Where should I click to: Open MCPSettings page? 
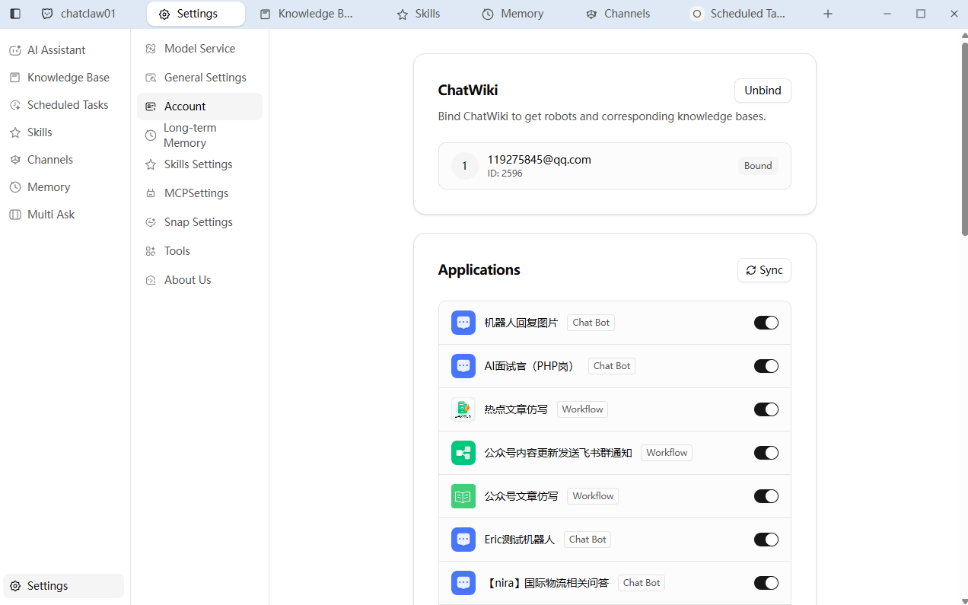coord(199,193)
